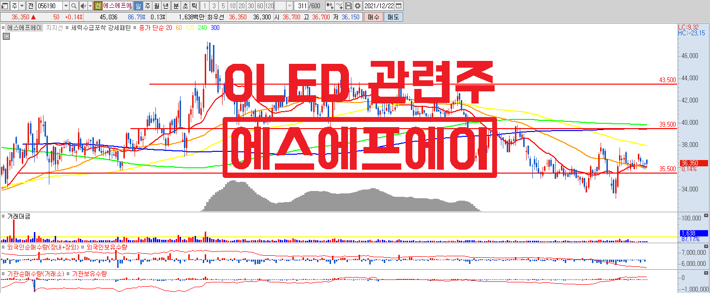Click the line-delete chart tool icon

pos(339,6)
